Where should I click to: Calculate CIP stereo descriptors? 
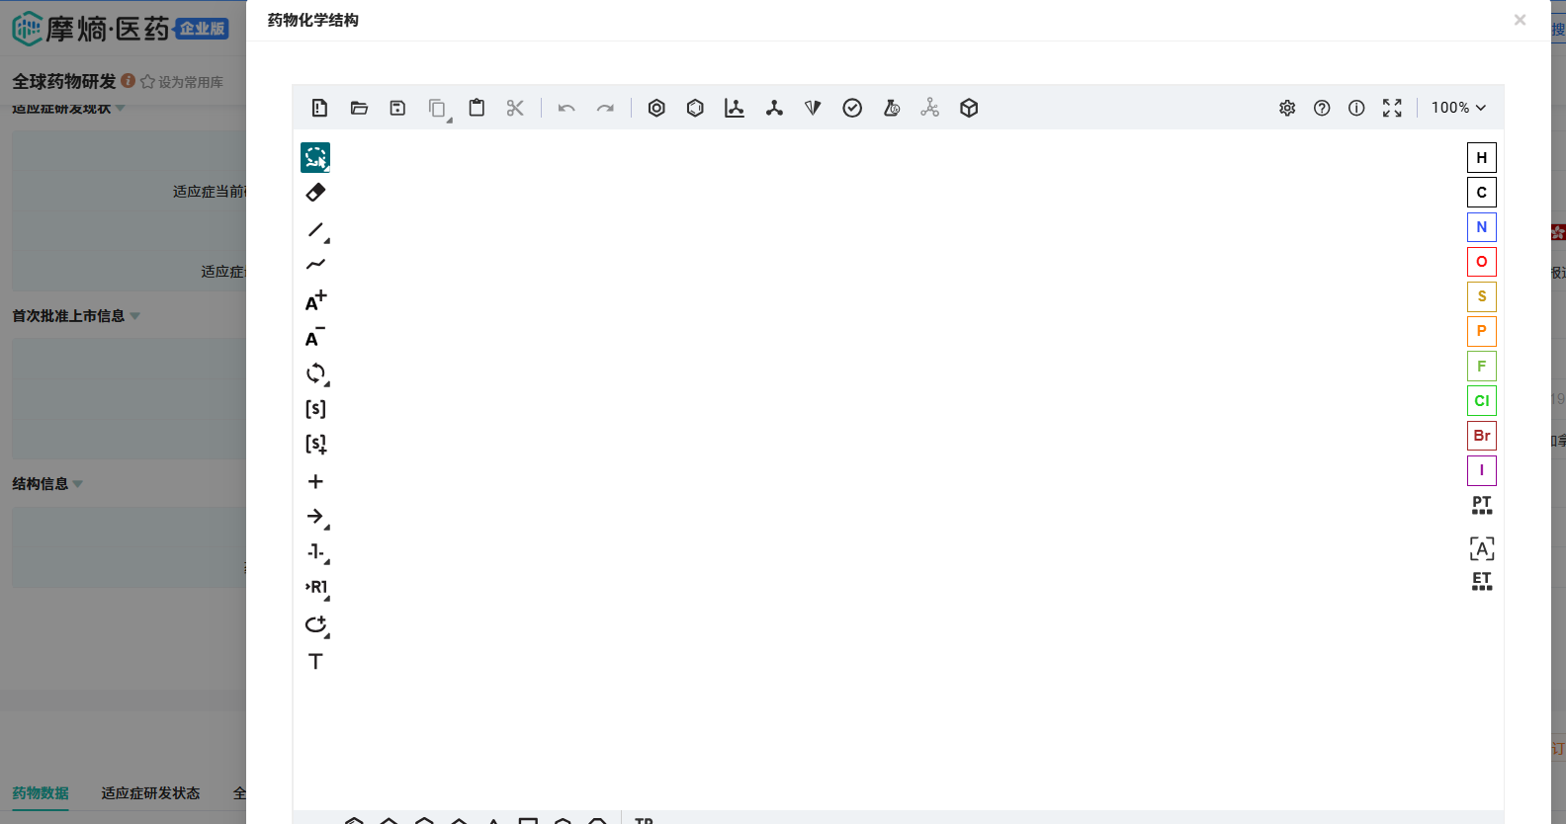[x=813, y=108]
